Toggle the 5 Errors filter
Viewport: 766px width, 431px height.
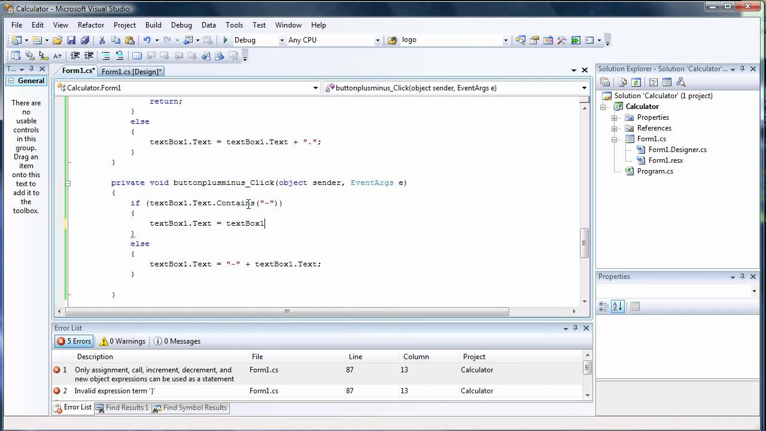pyautogui.click(x=74, y=341)
